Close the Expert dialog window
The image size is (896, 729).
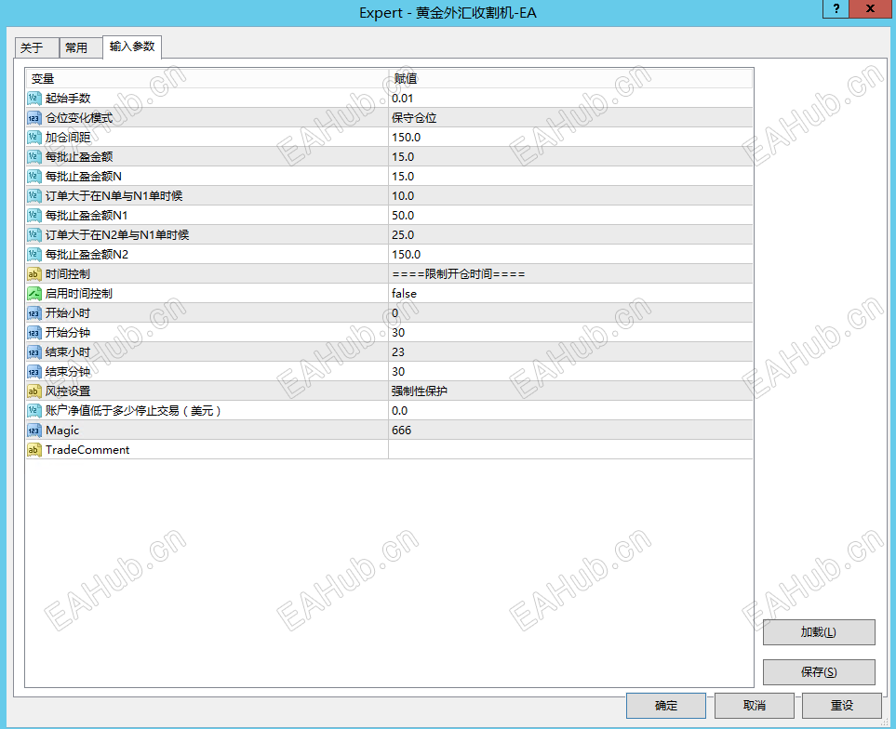point(870,8)
